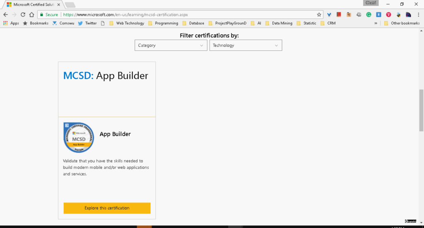Open the Grammarly extension
The width and height of the screenshot is (424, 228).
369,14
